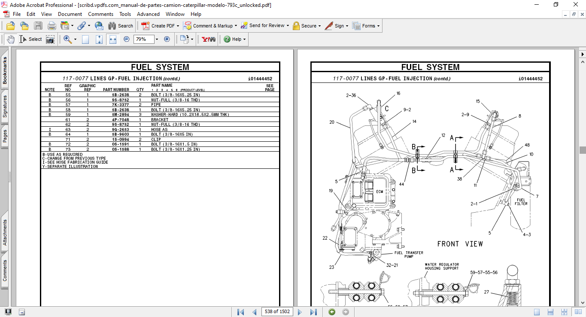Click the Snapshot camera tool

[x=50, y=40]
